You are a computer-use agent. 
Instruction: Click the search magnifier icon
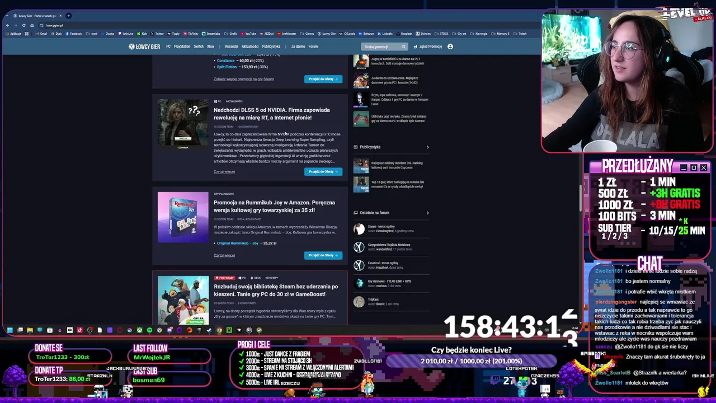403,47
